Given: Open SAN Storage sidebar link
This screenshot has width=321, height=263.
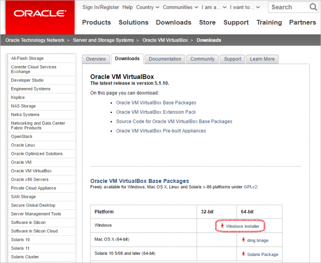Looking at the screenshot, I should (23, 197).
